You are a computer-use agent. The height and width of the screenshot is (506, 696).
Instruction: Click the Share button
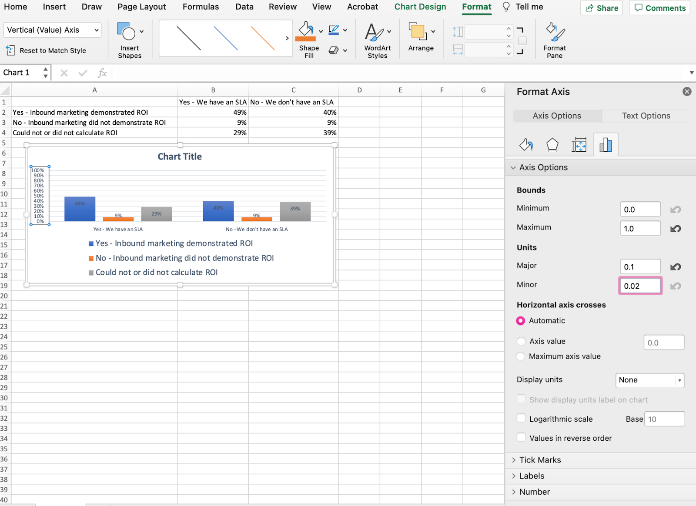pos(601,8)
